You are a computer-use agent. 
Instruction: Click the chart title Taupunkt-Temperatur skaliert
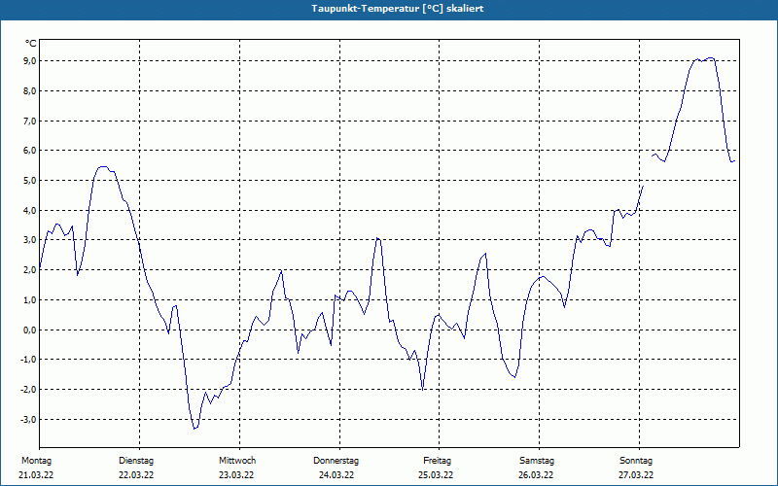pyautogui.click(x=398, y=9)
